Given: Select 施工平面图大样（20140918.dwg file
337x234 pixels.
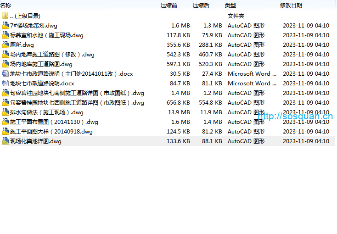Looking at the screenshot, I should (51, 132).
